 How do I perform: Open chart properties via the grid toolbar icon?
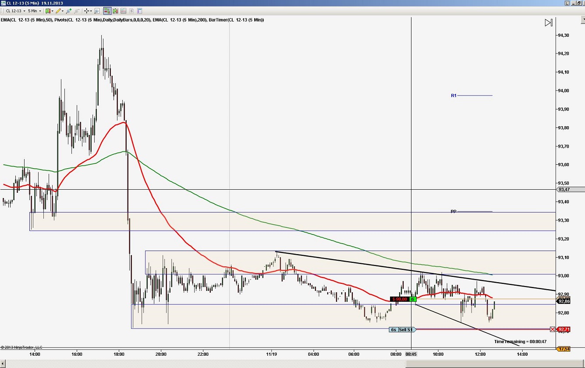(x=140, y=11)
